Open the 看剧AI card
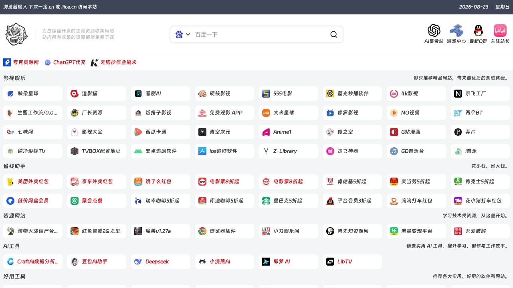This screenshot has height=288, width=513. pos(161,94)
